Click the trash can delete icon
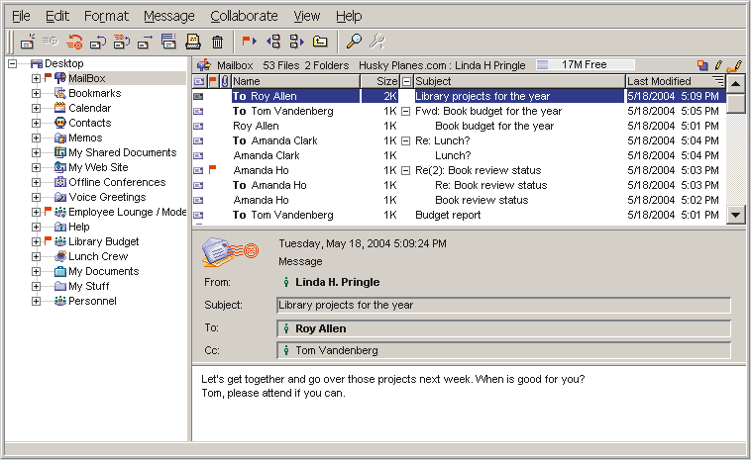This screenshot has height=460, width=751. click(217, 43)
